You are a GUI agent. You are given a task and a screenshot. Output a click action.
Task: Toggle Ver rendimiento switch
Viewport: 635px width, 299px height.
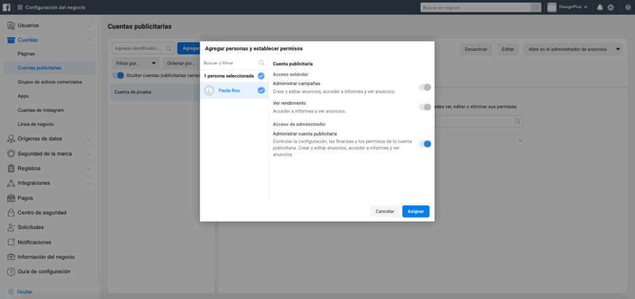(425, 107)
